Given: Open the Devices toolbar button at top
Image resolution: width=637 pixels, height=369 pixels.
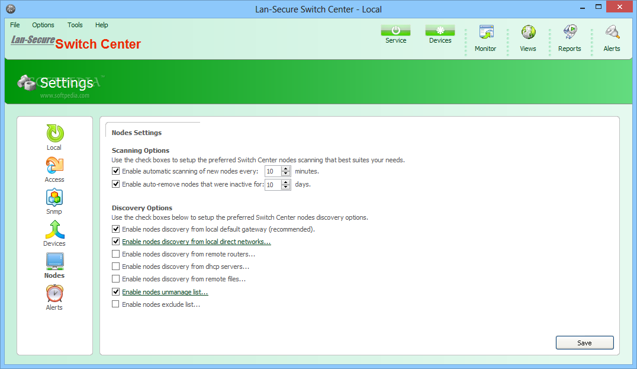Looking at the screenshot, I should pos(440,34).
